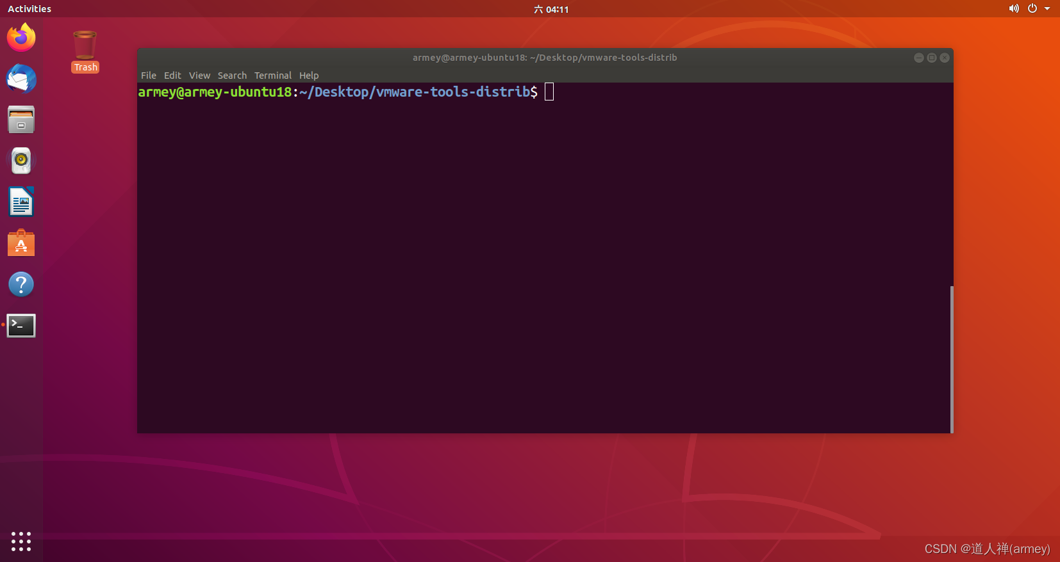Open LibreOffice Writer from the dock
Image resolution: width=1060 pixels, height=562 pixels.
coord(21,202)
